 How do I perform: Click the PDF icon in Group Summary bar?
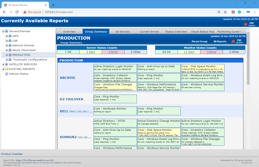(x=233, y=41)
